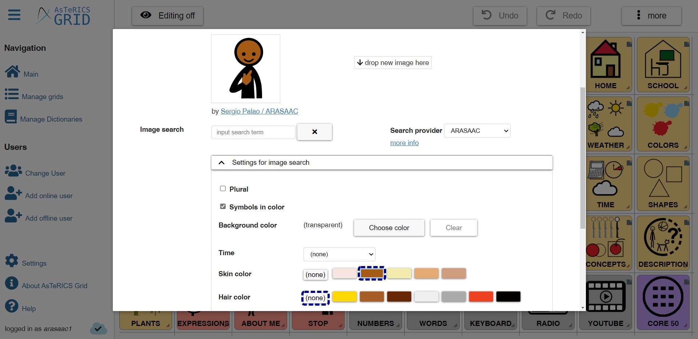Open Manage Dictionaries from sidebar
Viewport: 698px width, 339px height.
click(51, 119)
